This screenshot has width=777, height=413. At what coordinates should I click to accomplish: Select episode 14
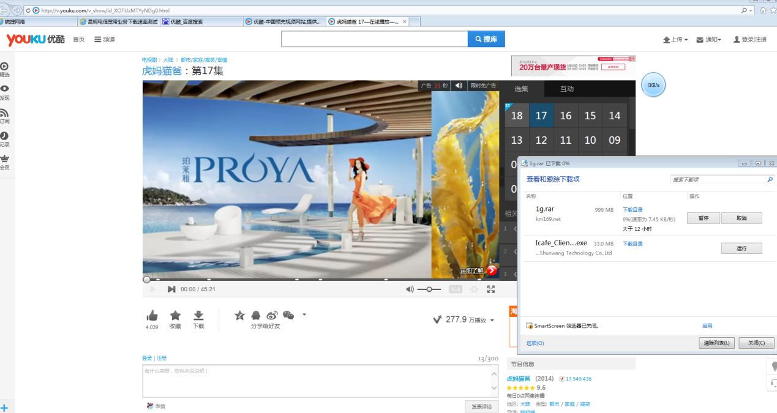[615, 116]
